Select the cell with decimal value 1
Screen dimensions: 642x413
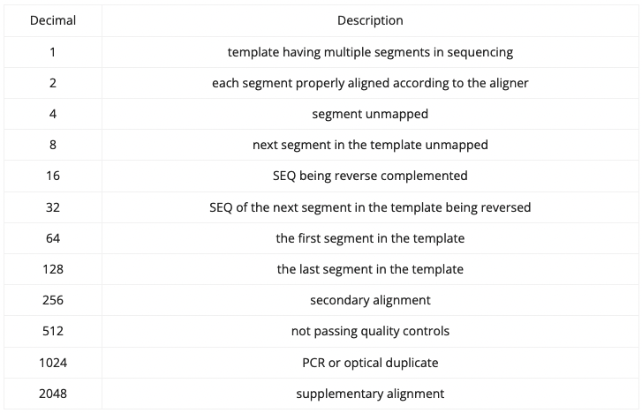coord(52,52)
